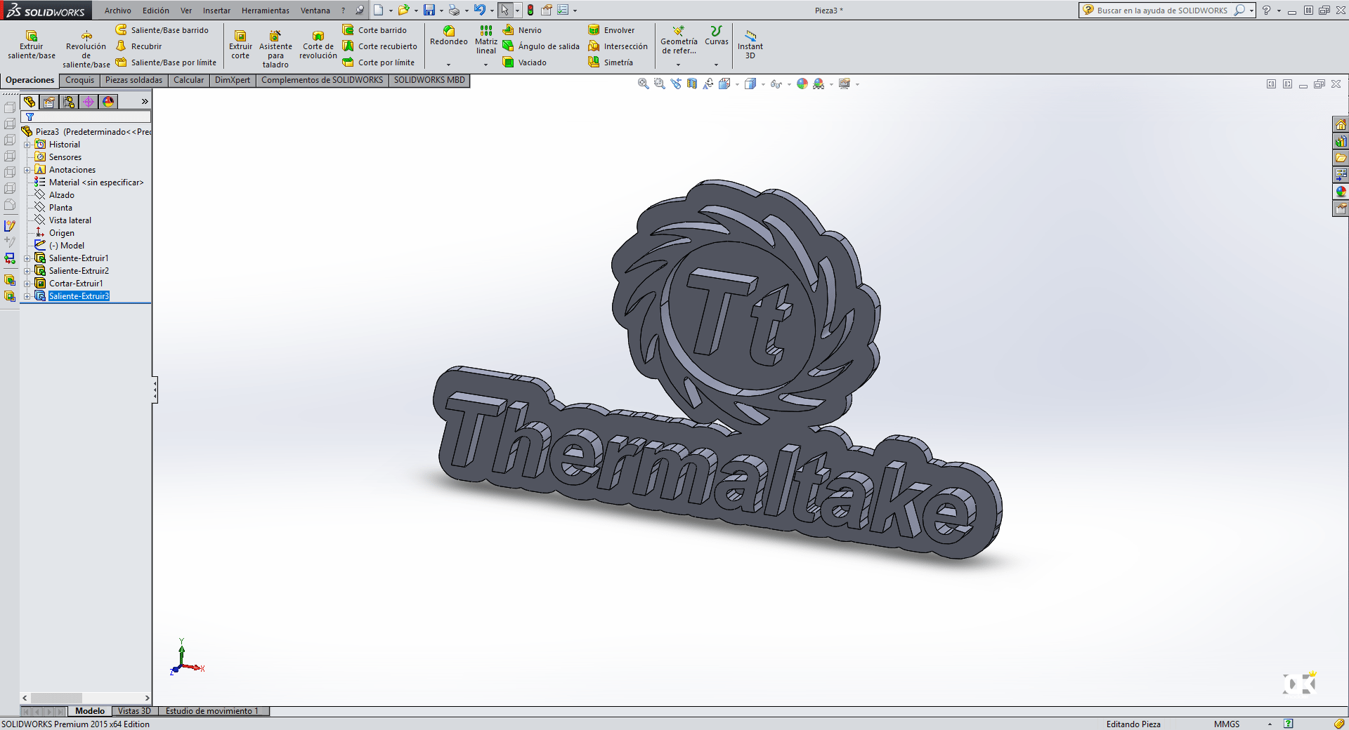Open Vistas 3D bottom tab

point(134,711)
